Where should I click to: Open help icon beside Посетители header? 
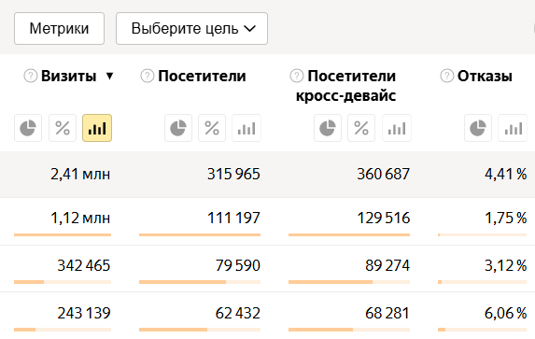(148, 76)
